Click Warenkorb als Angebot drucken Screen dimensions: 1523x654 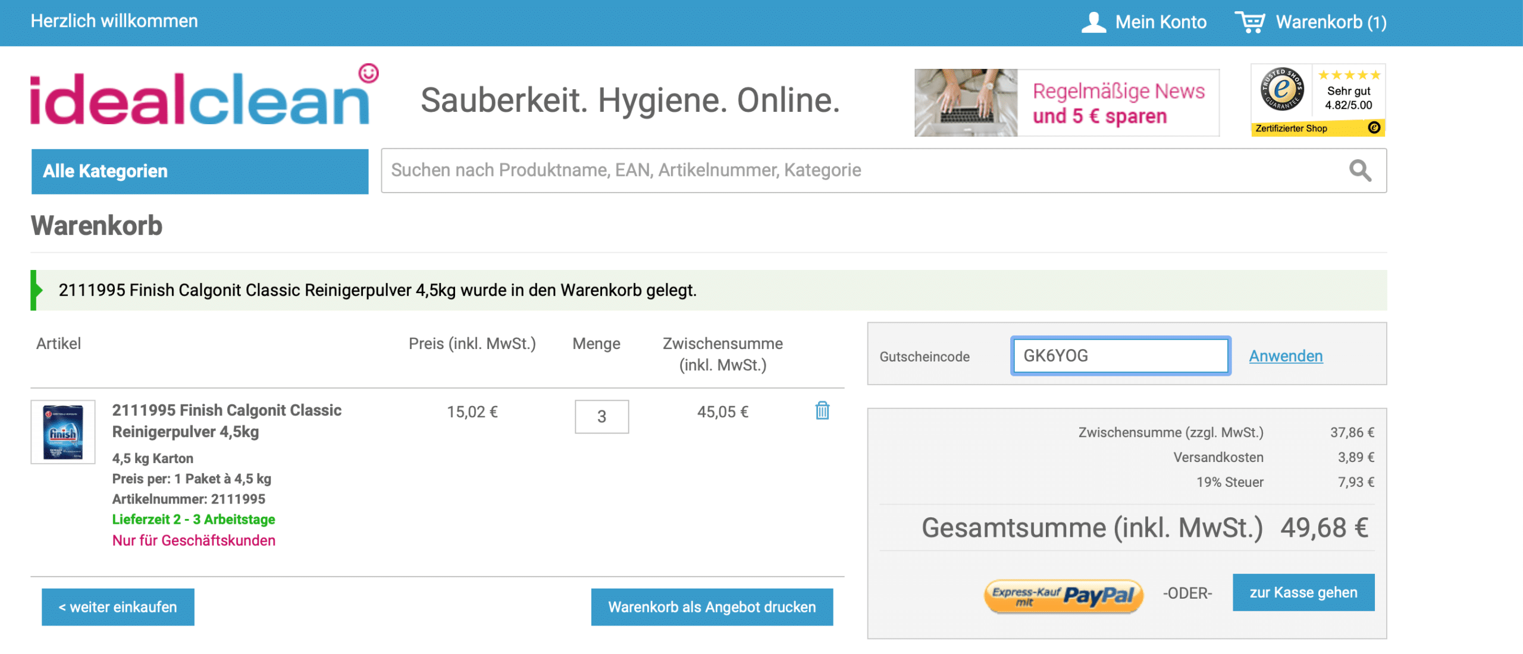(712, 607)
